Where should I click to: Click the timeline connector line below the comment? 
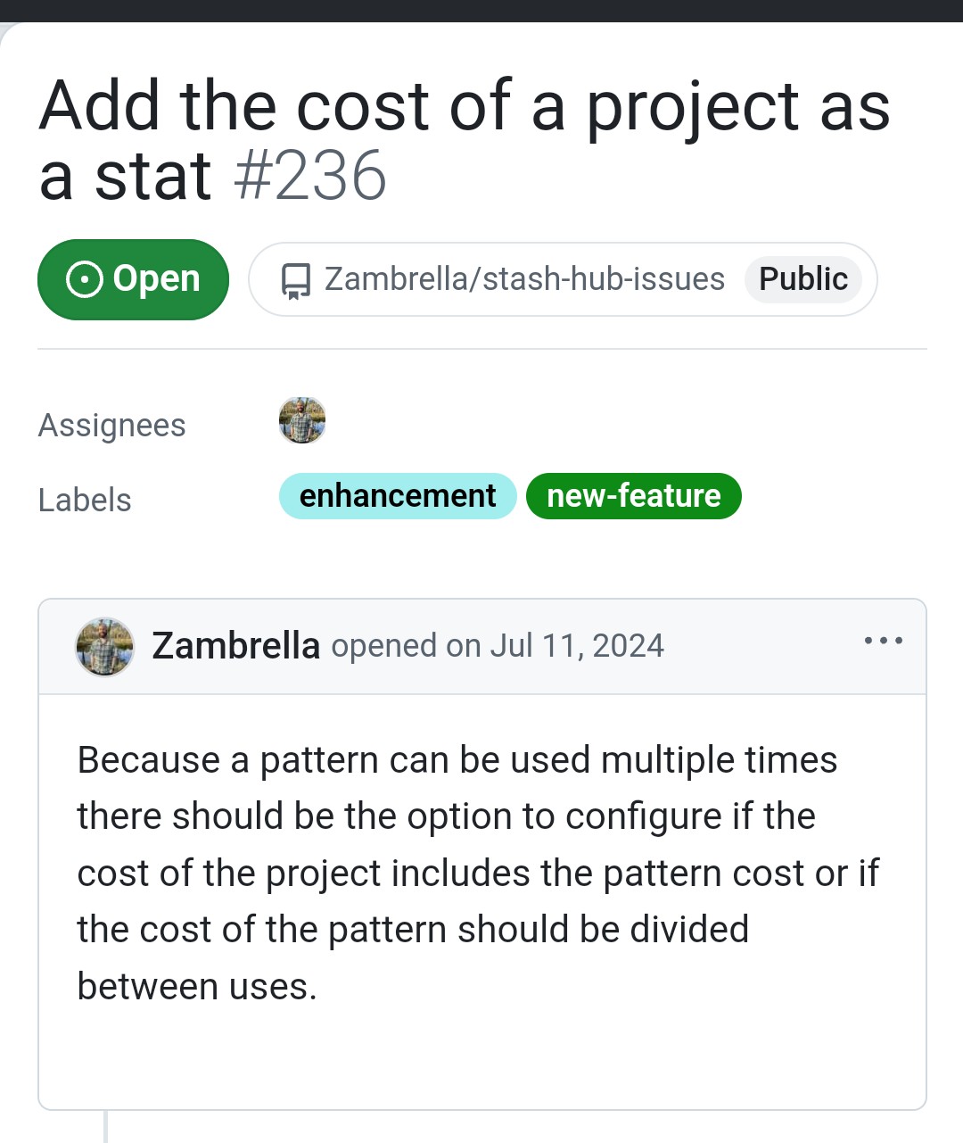tap(105, 1127)
